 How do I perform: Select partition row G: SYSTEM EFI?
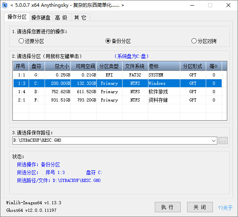[117, 75]
